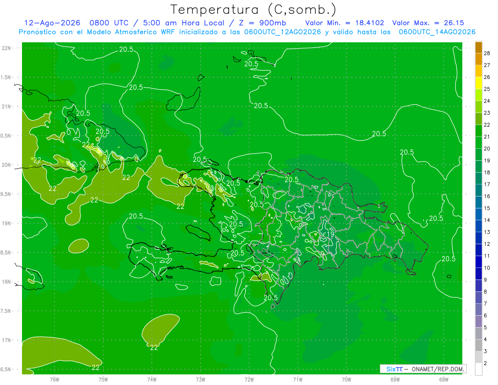Select the date text '12-Ago-2026'
498x385 pixels.
(51, 23)
